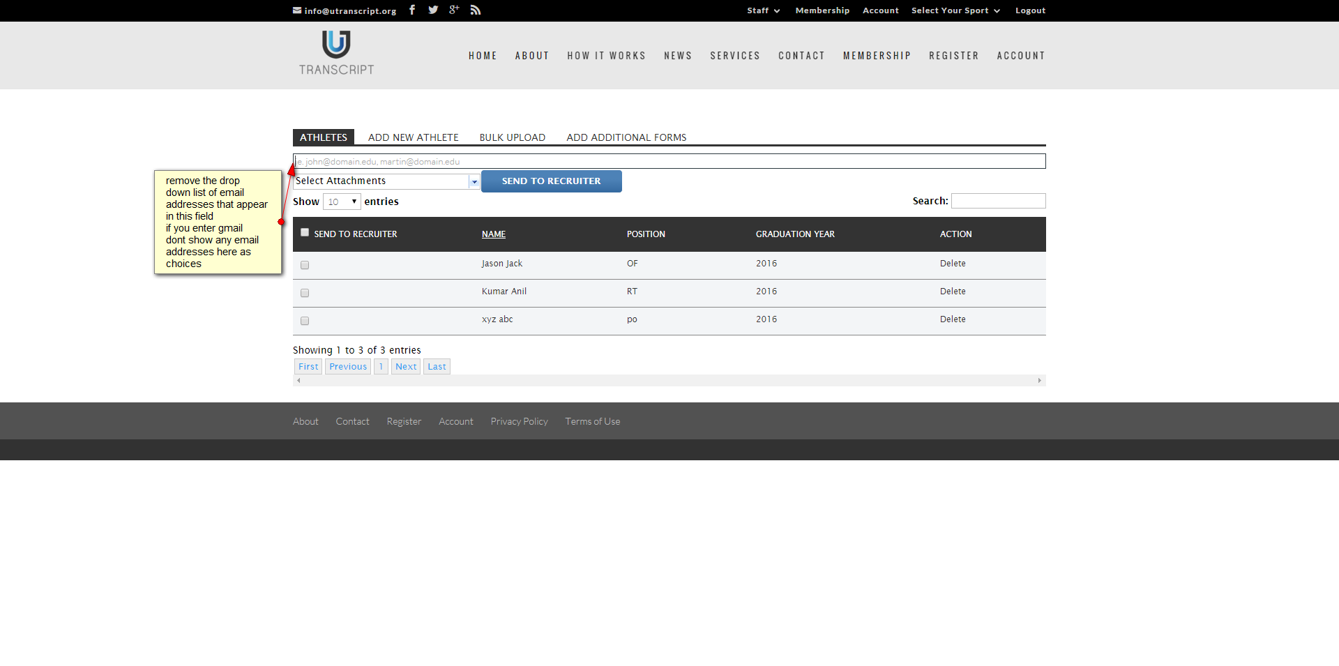Open HOW IT WORKS navigation item
This screenshot has height=666, width=1339.
[606, 56]
